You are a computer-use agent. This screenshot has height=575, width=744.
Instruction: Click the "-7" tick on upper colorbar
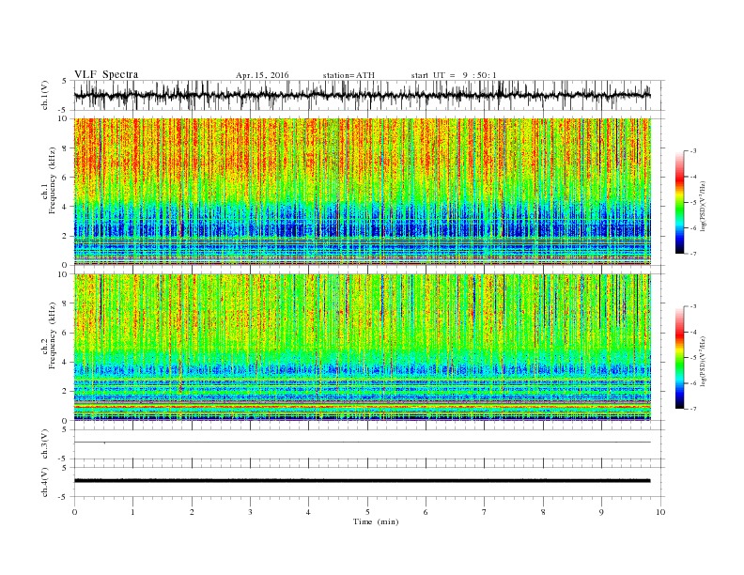coord(692,254)
